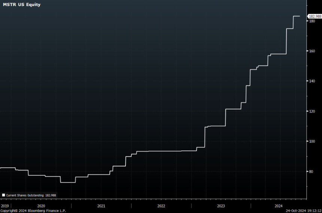
Task: Click the 80 y-axis label
Action: (311, 171)
